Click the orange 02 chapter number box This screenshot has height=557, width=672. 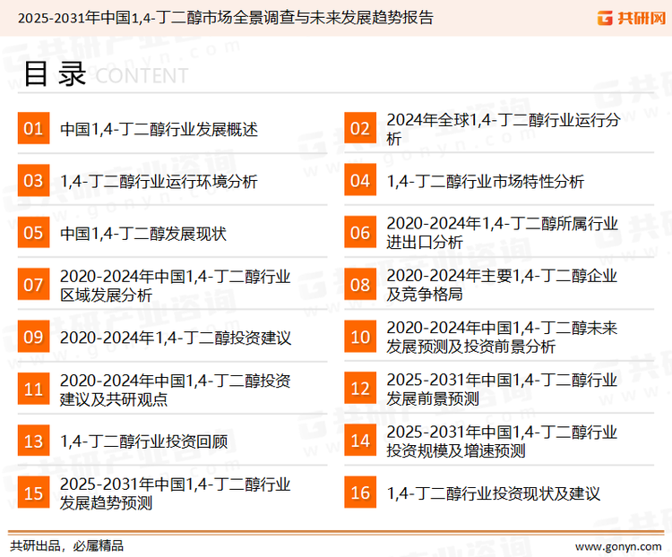360,128
